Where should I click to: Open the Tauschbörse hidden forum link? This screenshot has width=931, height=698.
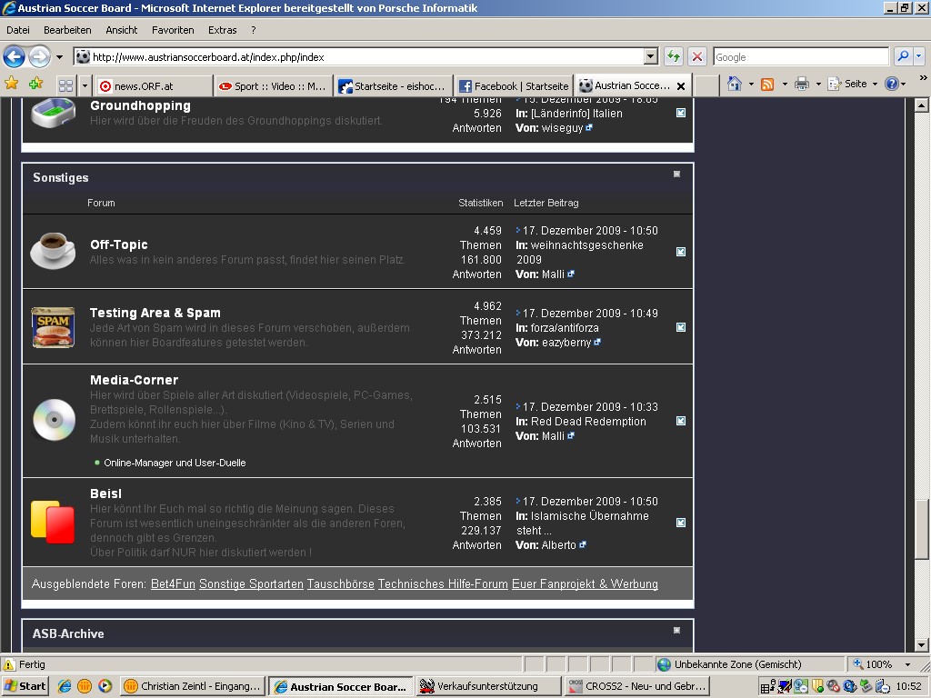[x=340, y=584]
